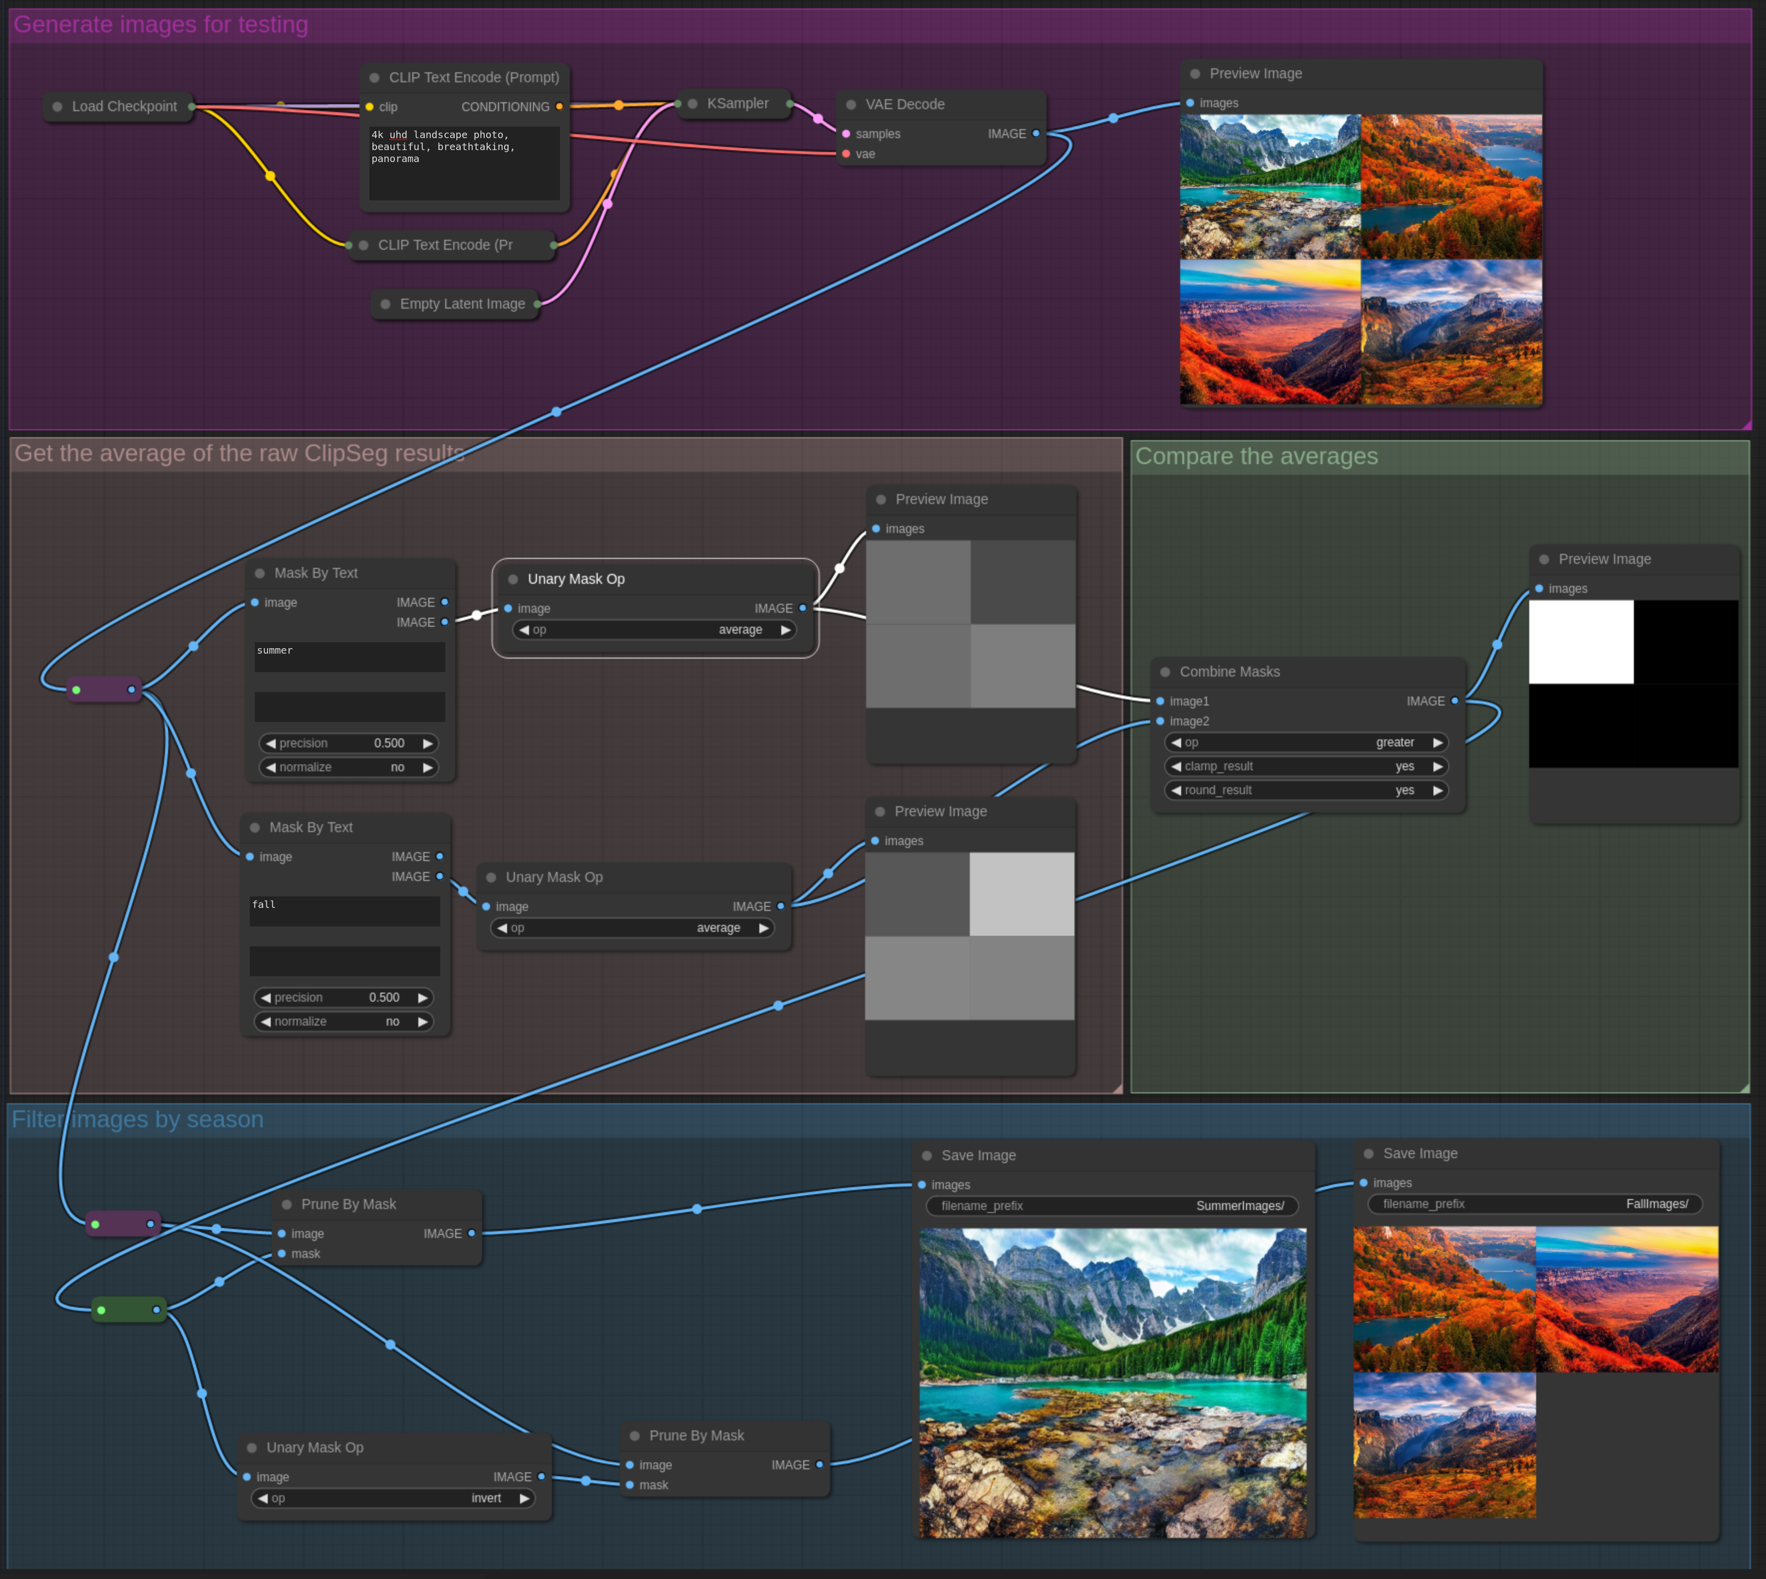The height and width of the screenshot is (1579, 1766).
Task: Click the Combine Masks image2 input socket
Action: click(1161, 721)
